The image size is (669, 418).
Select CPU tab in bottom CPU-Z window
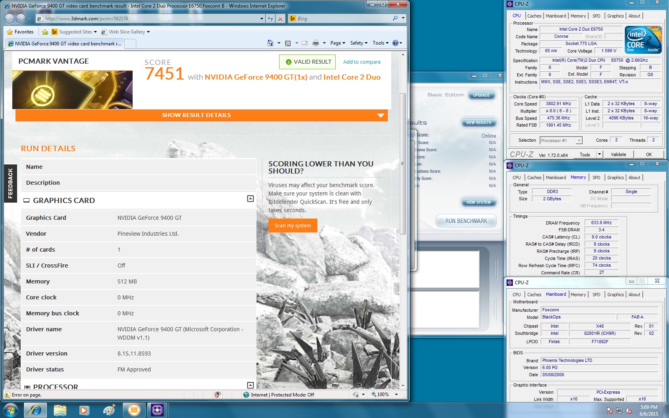click(516, 295)
